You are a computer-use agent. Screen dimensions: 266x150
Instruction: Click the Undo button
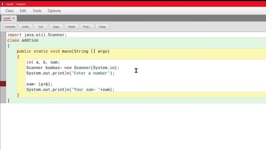tap(25, 27)
